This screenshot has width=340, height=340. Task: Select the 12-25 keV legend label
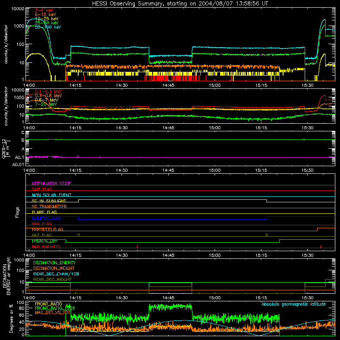(46, 19)
